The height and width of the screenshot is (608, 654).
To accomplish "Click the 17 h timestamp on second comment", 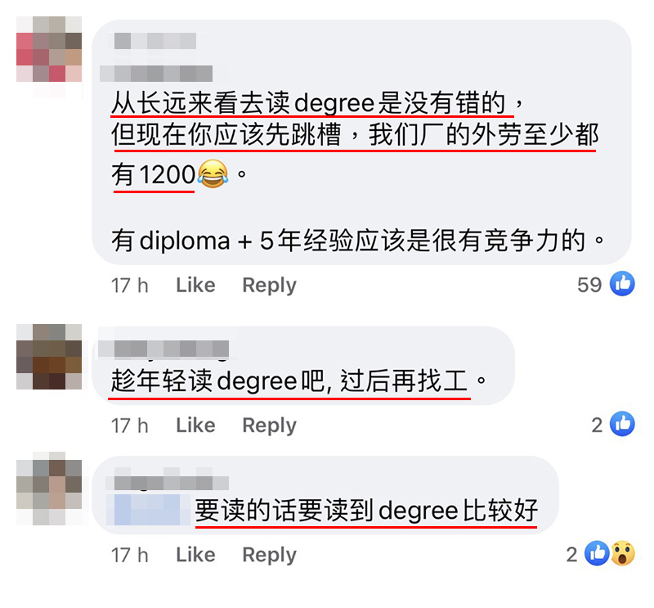I will (x=130, y=426).
